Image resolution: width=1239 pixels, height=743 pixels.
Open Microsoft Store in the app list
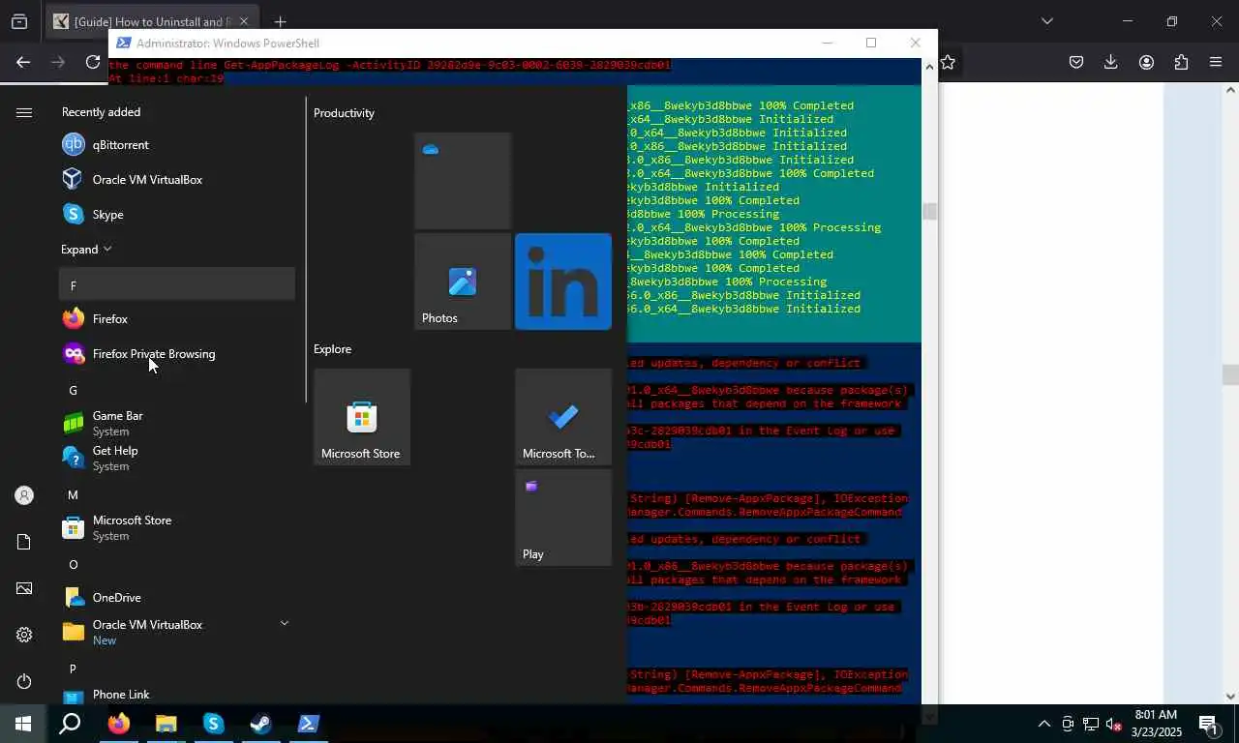pos(177,528)
